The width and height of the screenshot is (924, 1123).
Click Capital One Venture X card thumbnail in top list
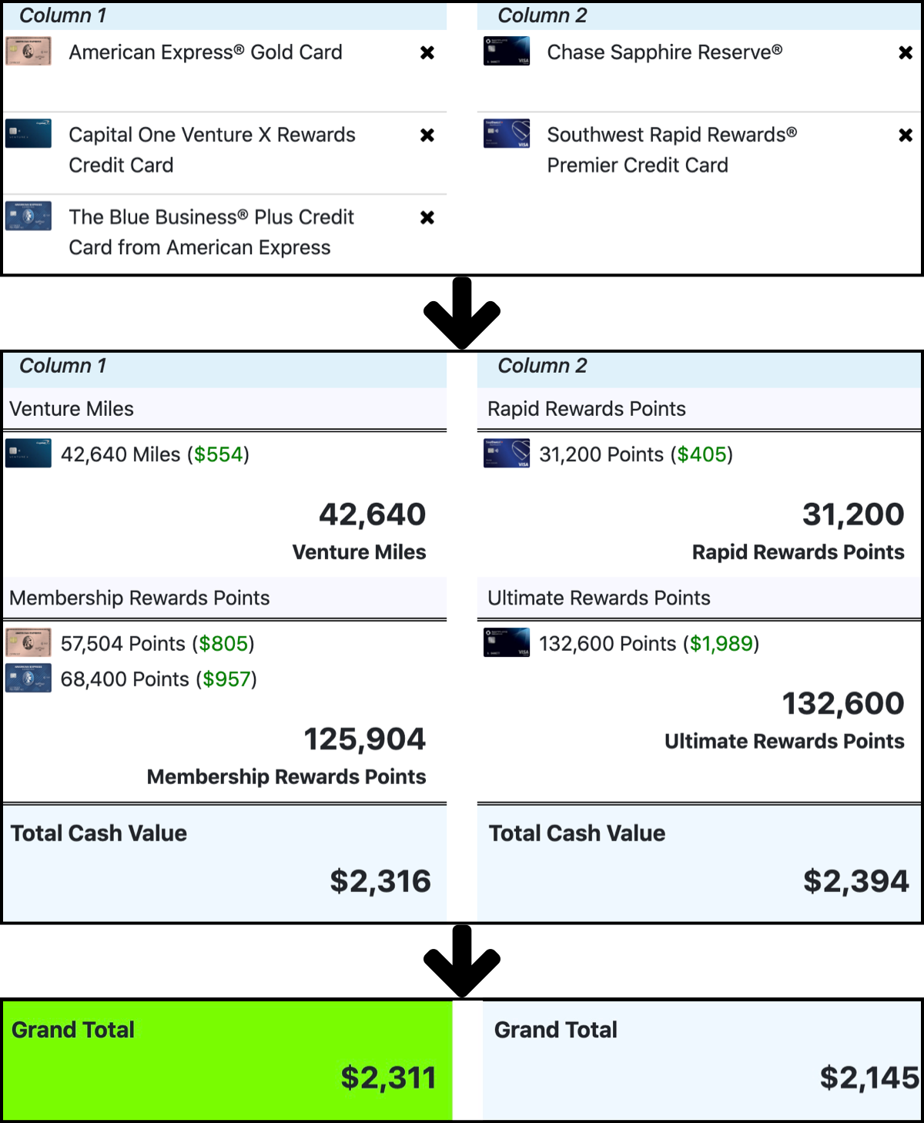click(x=28, y=133)
